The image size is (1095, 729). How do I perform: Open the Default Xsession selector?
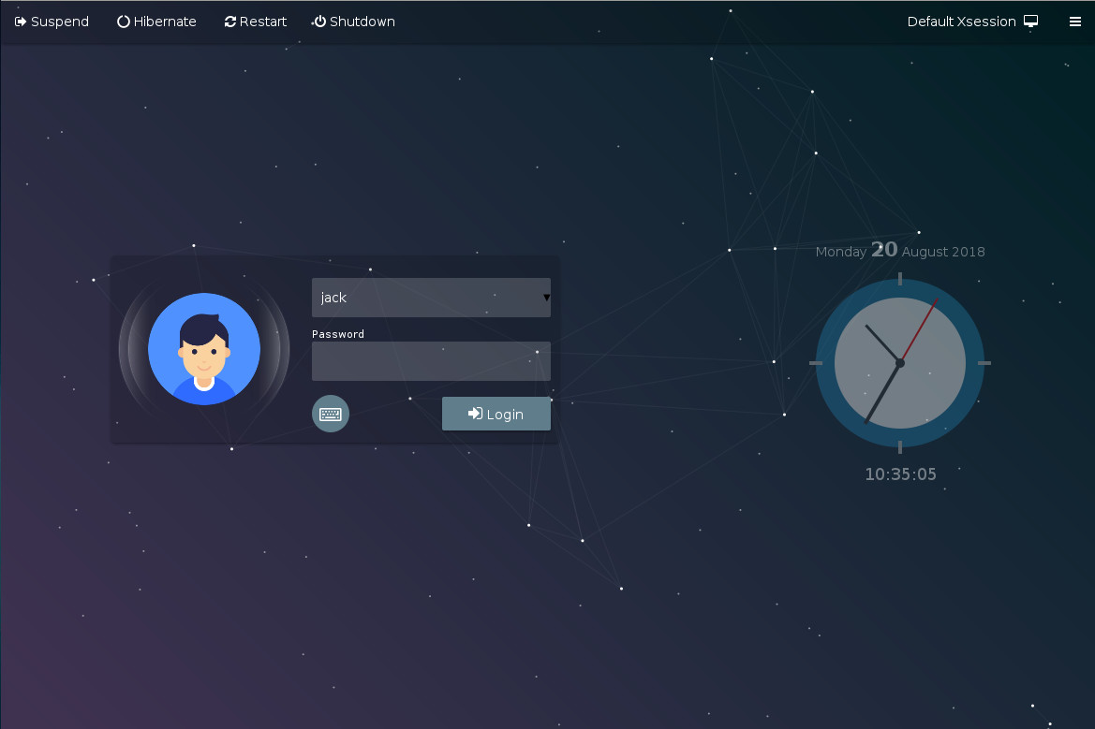coord(972,22)
